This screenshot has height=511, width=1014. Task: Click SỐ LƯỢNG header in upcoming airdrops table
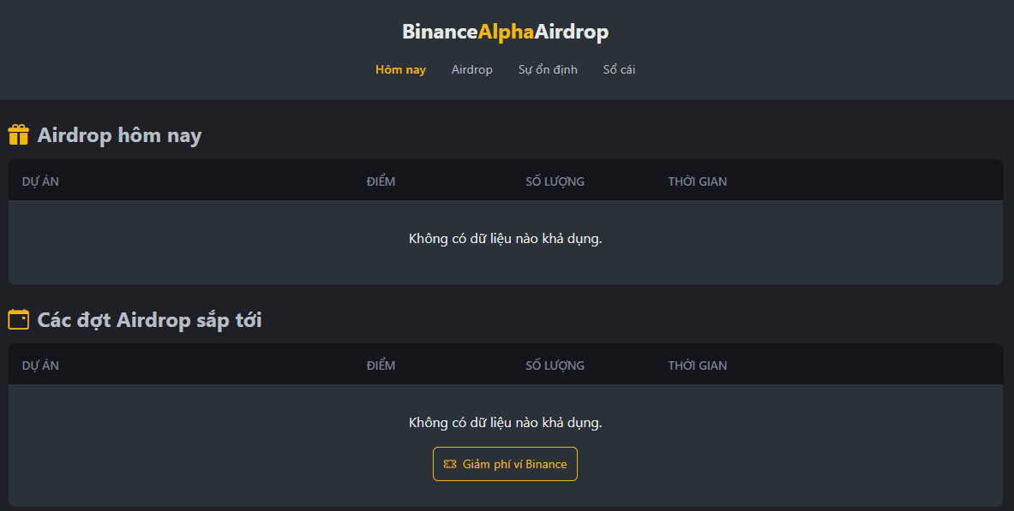click(x=555, y=365)
